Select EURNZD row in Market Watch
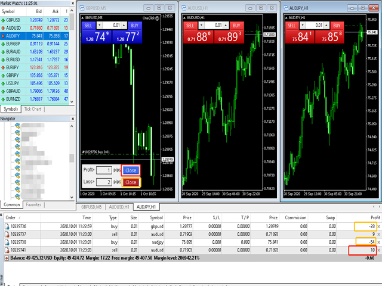382x286 pixels. 35,100
